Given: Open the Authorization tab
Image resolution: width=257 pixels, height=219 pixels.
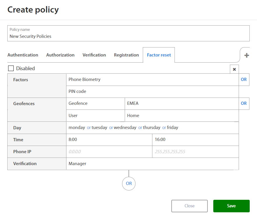Looking at the screenshot, I should [x=60, y=55].
